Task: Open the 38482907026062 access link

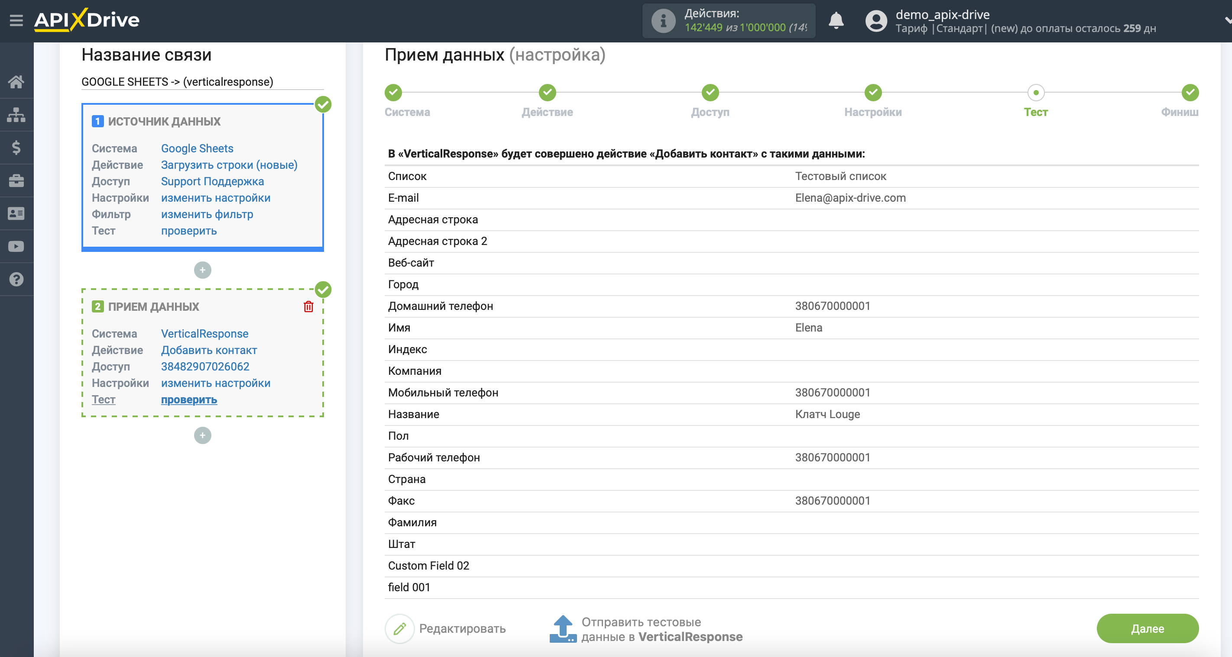Action: pyautogui.click(x=205, y=367)
